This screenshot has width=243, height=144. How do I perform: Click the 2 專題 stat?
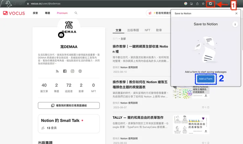[56, 88]
